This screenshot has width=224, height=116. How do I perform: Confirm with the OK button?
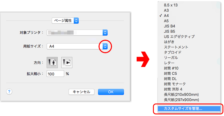point(111,92)
